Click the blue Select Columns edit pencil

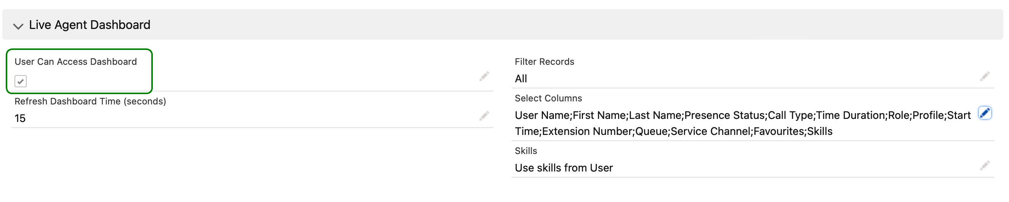[x=985, y=113]
